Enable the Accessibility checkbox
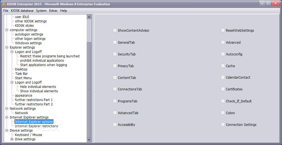The width and height of the screenshot is (282, 145). (x=115, y=125)
